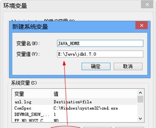Click the variable value field with E:\Java\jdk1.7.0

[100, 54]
